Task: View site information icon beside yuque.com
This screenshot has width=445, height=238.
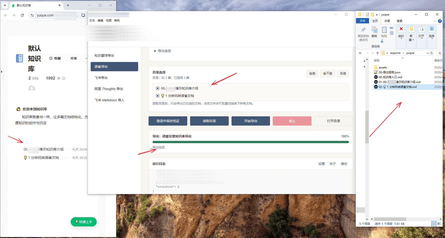Action: 32,15
